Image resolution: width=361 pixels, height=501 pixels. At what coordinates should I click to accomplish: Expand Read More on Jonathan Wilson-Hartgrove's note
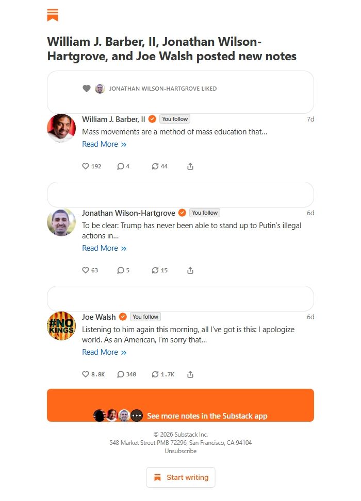104,248
